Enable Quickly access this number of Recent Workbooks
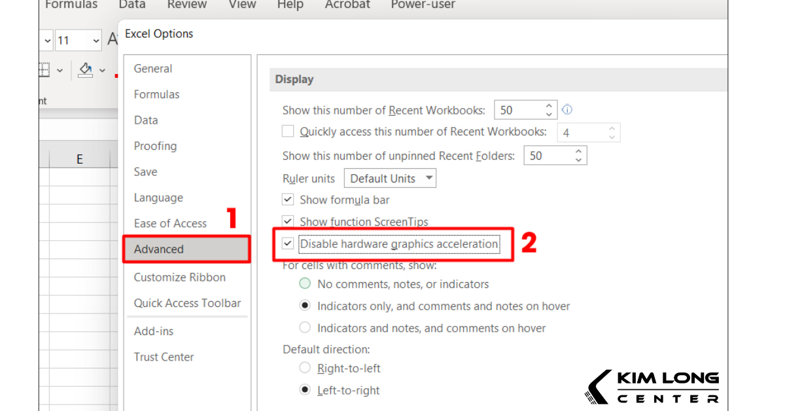Image resolution: width=785 pixels, height=411 pixels. (x=288, y=131)
